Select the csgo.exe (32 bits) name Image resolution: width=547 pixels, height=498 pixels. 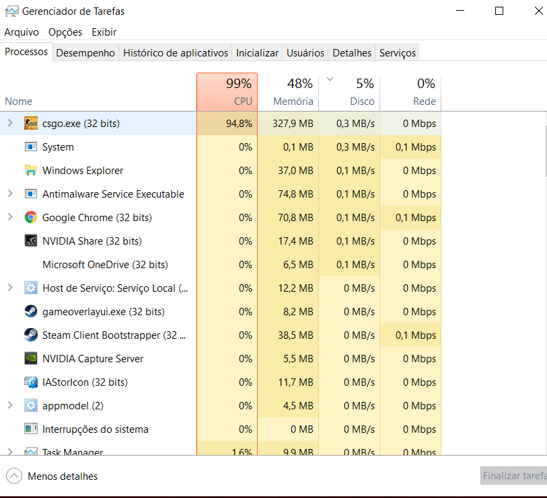pos(81,124)
